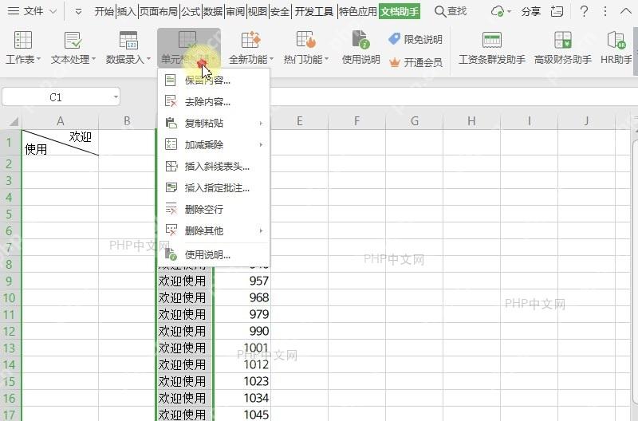Open the 热门功能 tool dropdown
Screen dimensions: 638x421
pos(306,48)
